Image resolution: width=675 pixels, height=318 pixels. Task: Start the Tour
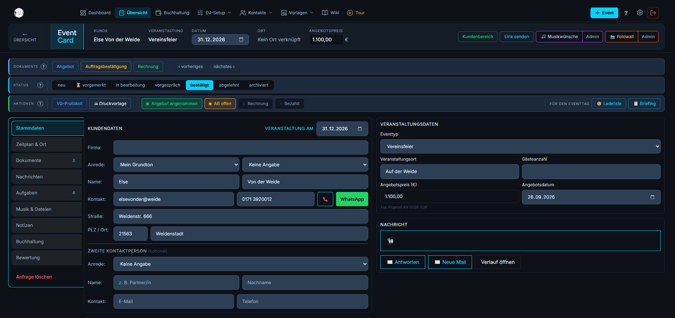coord(356,13)
